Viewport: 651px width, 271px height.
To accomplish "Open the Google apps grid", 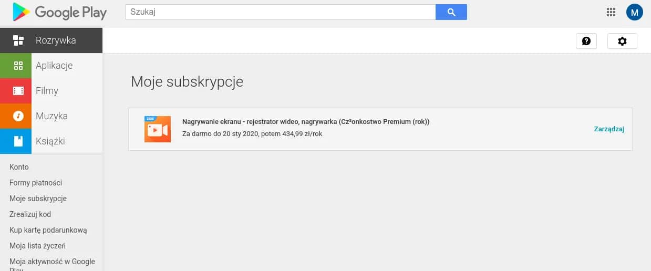I will 611,13.
